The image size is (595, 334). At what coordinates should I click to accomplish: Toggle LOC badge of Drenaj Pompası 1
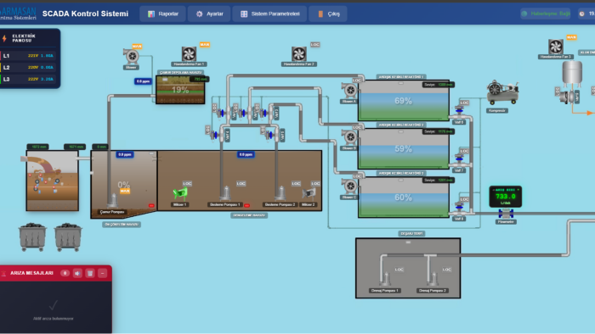coord(399,270)
